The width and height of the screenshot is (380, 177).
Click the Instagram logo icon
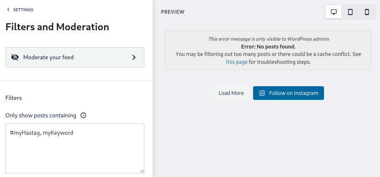262,93
